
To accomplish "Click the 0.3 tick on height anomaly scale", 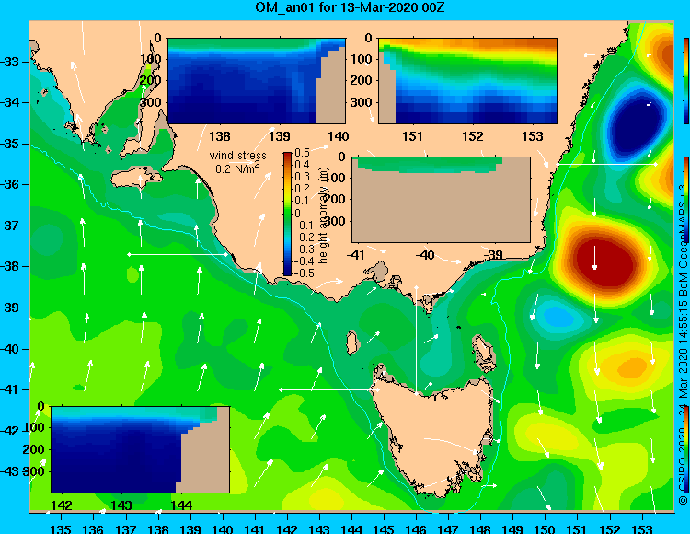I will click(x=302, y=177).
